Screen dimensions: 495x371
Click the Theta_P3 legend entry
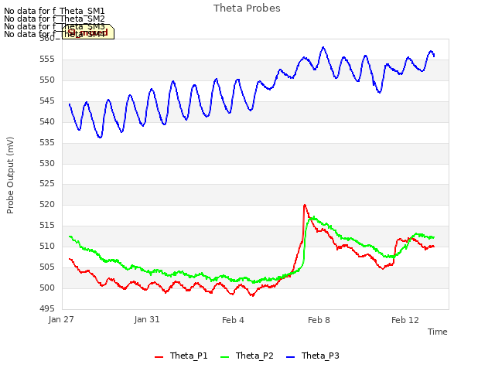pos(312,356)
